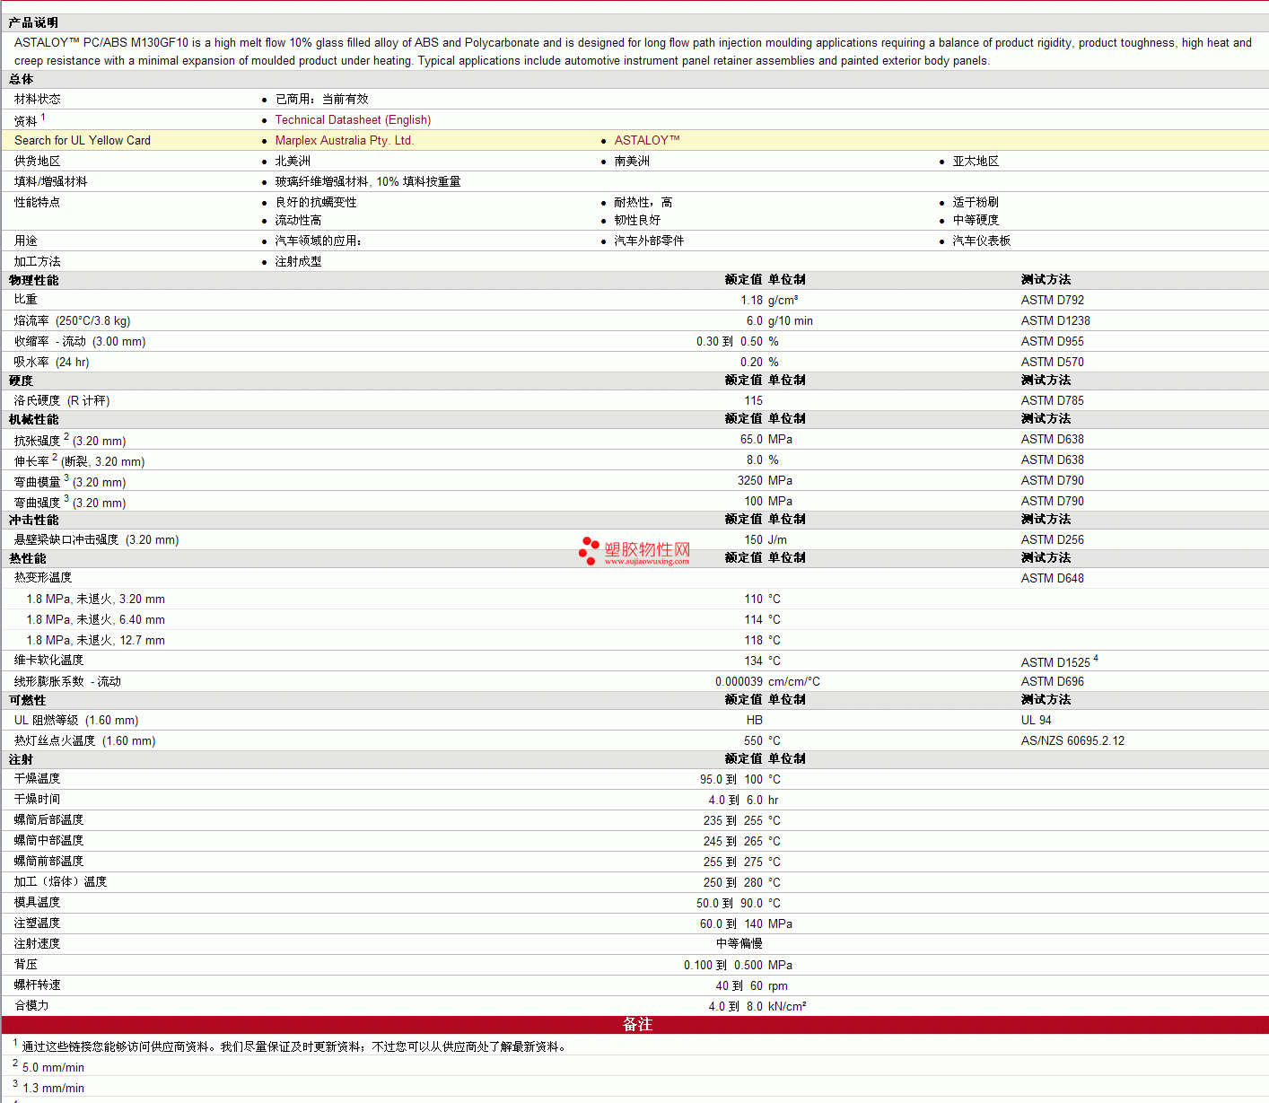Select the 收缩率 value '0.30 到 0.50'

730,341
